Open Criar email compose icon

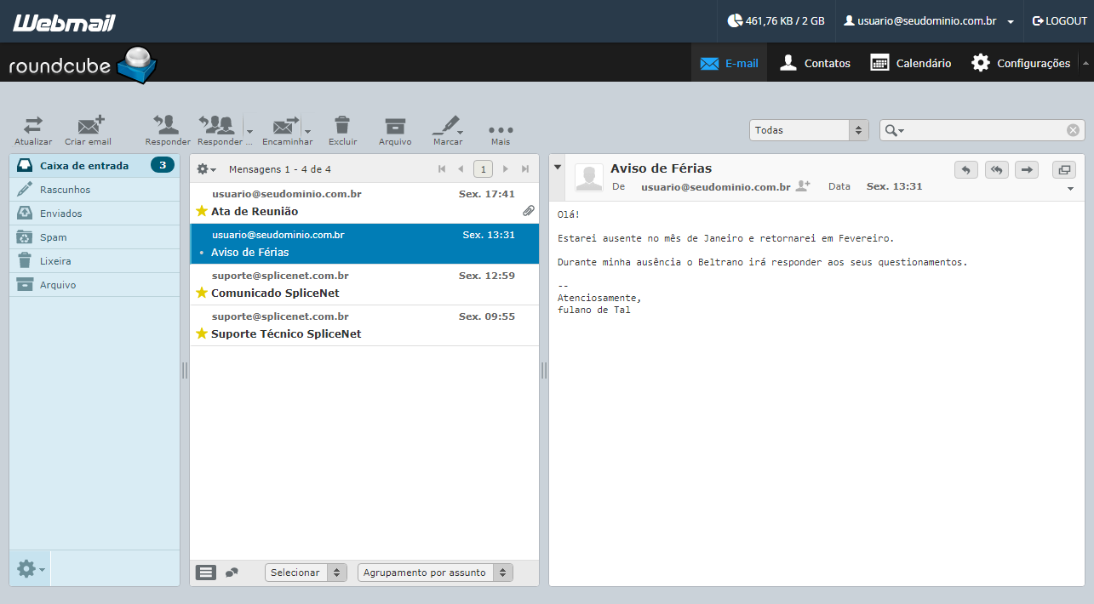(x=90, y=125)
